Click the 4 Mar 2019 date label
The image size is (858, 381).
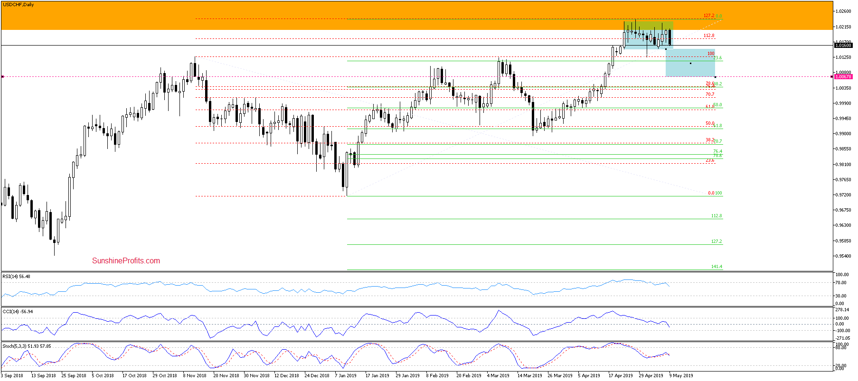coord(498,375)
